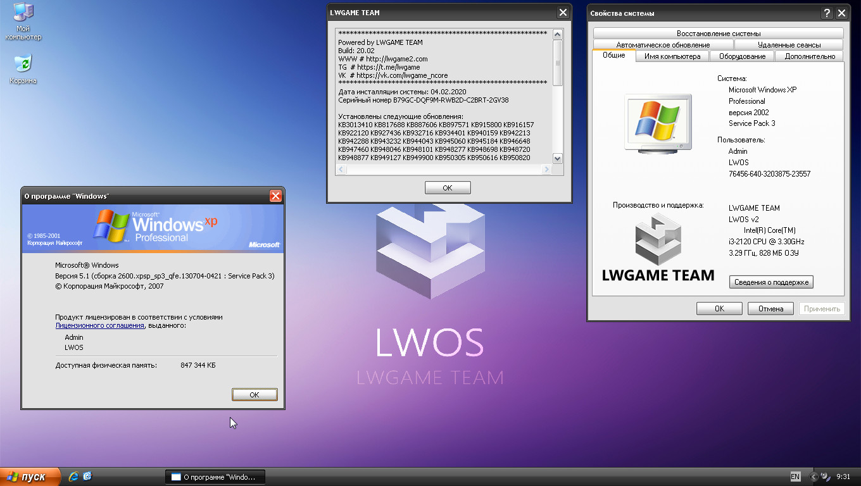The width and height of the screenshot is (861, 486).
Task: Click the vertical scrollbar thumb in LWGAME TEAM
Action: (558, 63)
